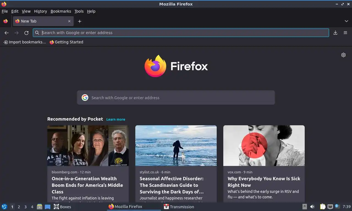This screenshot has height=211, width=352.
Task: Open new tab personalize gear icon
Action: tap(343, 55)
